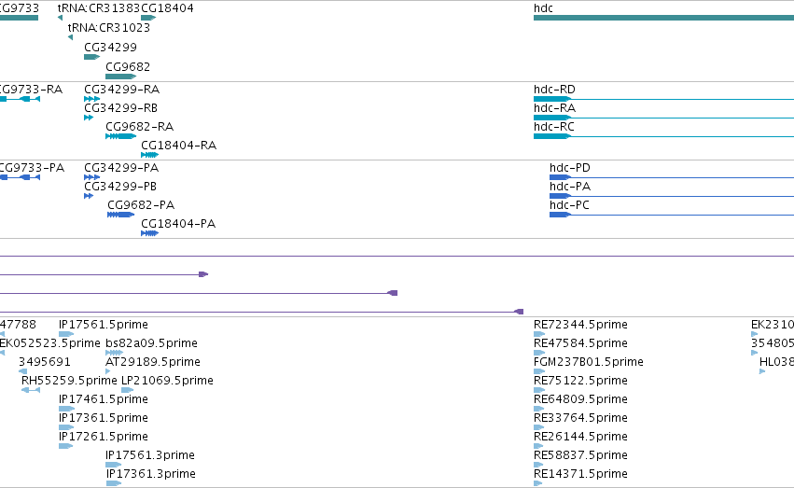Image resolution: width=794 pixels, height=488 pixels.
Task: Click the RH55259.5prime spliced EST glyph
Action: (31, 390)
